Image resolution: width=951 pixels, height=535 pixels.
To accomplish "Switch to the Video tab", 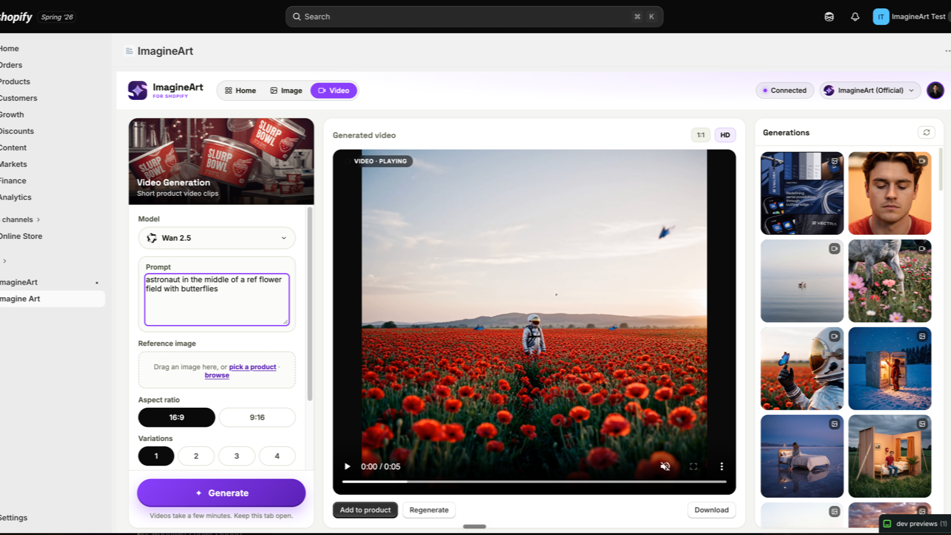I will point(333,90).
